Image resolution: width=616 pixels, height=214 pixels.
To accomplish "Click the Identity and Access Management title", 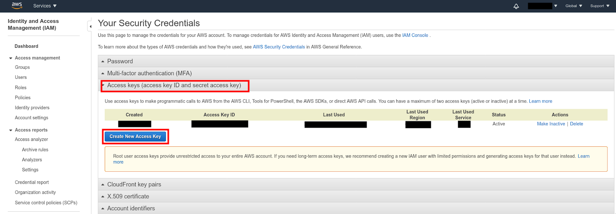I will pyautogui.click(x=33, y=25).
